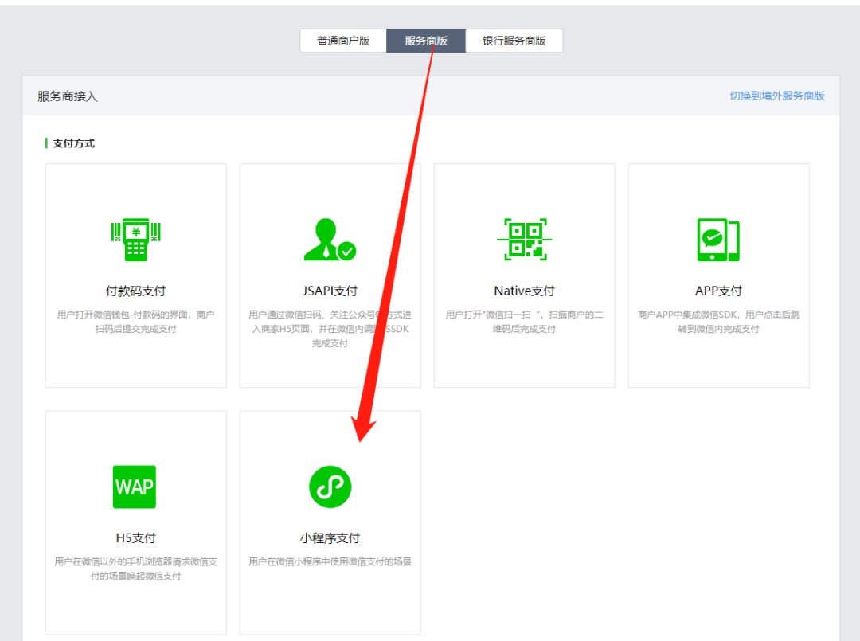Click the APP支付 description about SDK
Image resolution: width=860 pixels, height=641 pixels.
(x=718, y=322)
